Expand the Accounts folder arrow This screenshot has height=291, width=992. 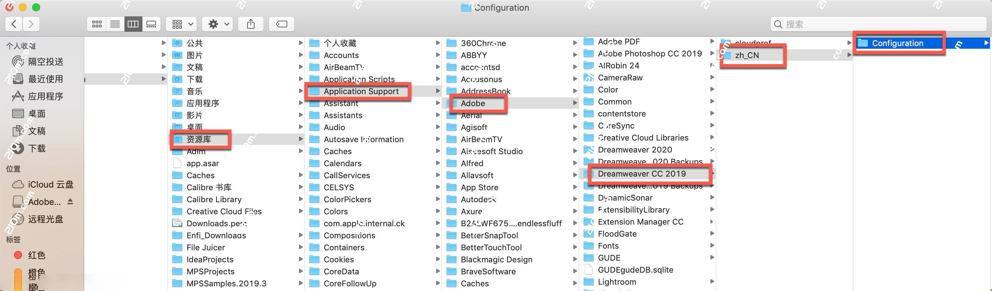coord(438,55)
